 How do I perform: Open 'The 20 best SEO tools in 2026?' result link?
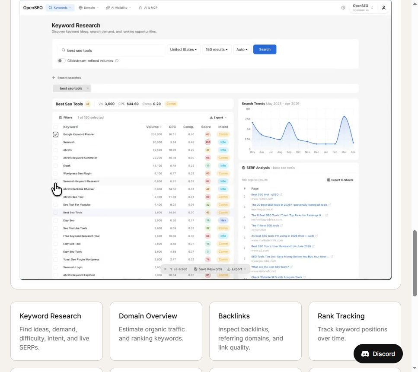tap(289, 205)
